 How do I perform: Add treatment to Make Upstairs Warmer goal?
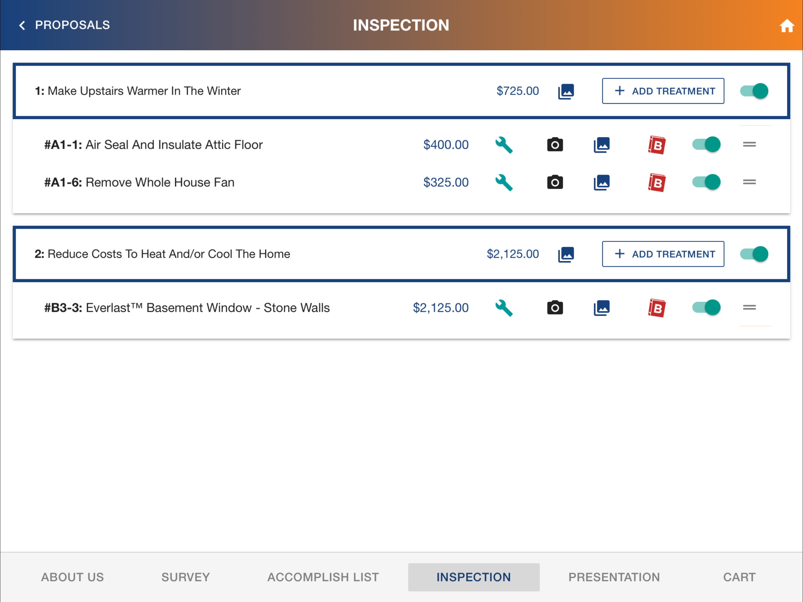point(663,91)
